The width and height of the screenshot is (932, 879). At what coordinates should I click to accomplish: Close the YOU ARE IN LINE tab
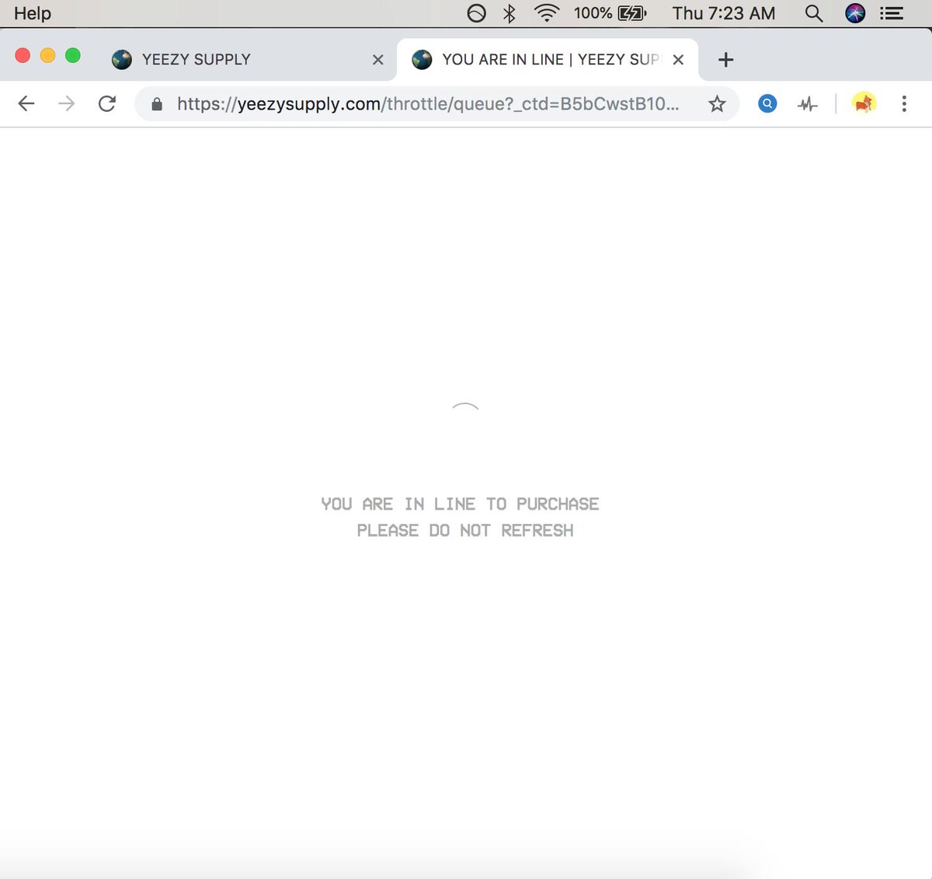pyautogui.click(x=678, y=60)
